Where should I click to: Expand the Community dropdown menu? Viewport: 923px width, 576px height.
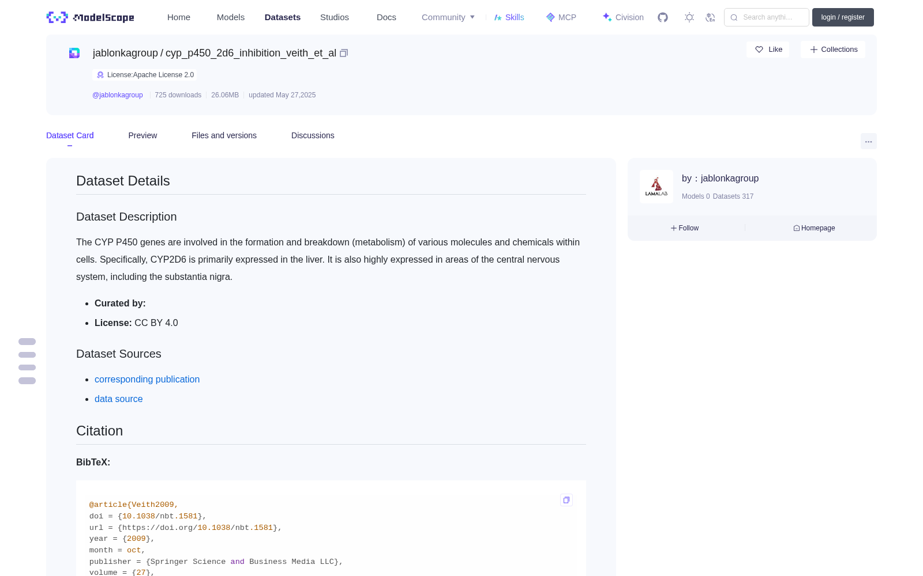[x=448, y=17]
